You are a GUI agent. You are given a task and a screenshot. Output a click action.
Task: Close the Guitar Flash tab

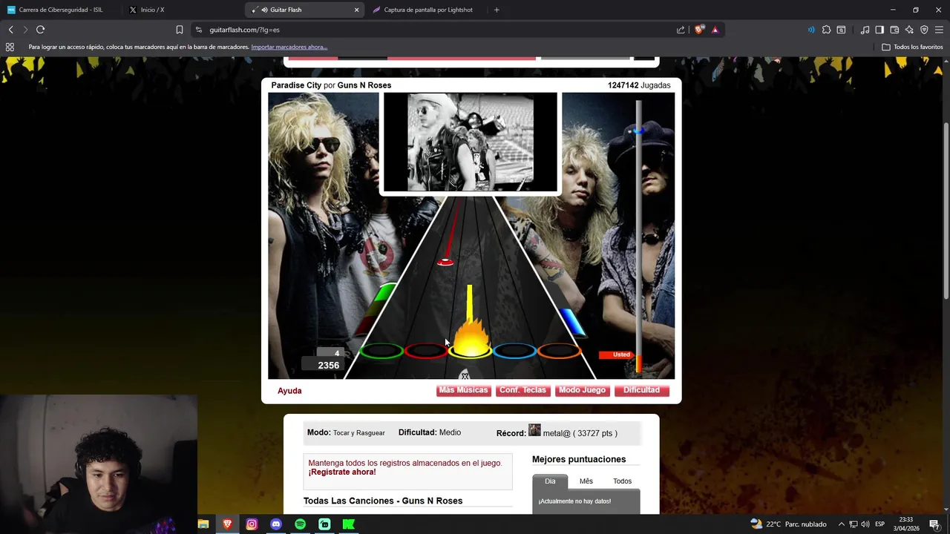(x=356, y=10)
